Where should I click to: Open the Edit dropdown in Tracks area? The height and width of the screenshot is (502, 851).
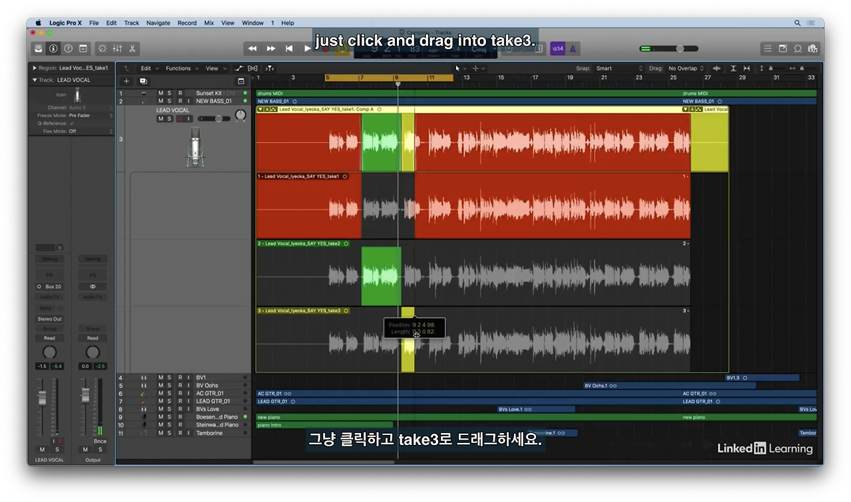pos(148,68)
